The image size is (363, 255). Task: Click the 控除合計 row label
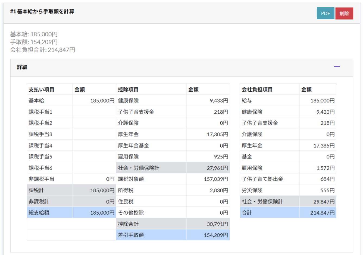[x=128, y=224]
